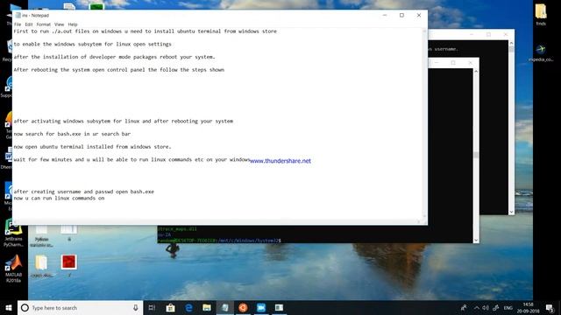Open the volume speaker control
Image resolution: width=561 pixels, height=315 pixels.
coord(486,307)
